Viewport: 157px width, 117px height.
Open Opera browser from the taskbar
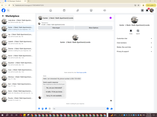pos(21,115)
